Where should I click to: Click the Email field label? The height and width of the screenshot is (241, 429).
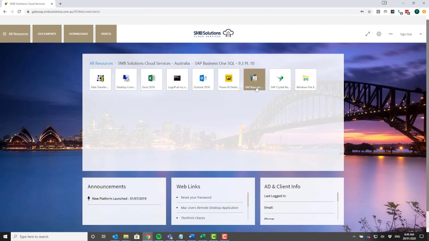(269, 208)
